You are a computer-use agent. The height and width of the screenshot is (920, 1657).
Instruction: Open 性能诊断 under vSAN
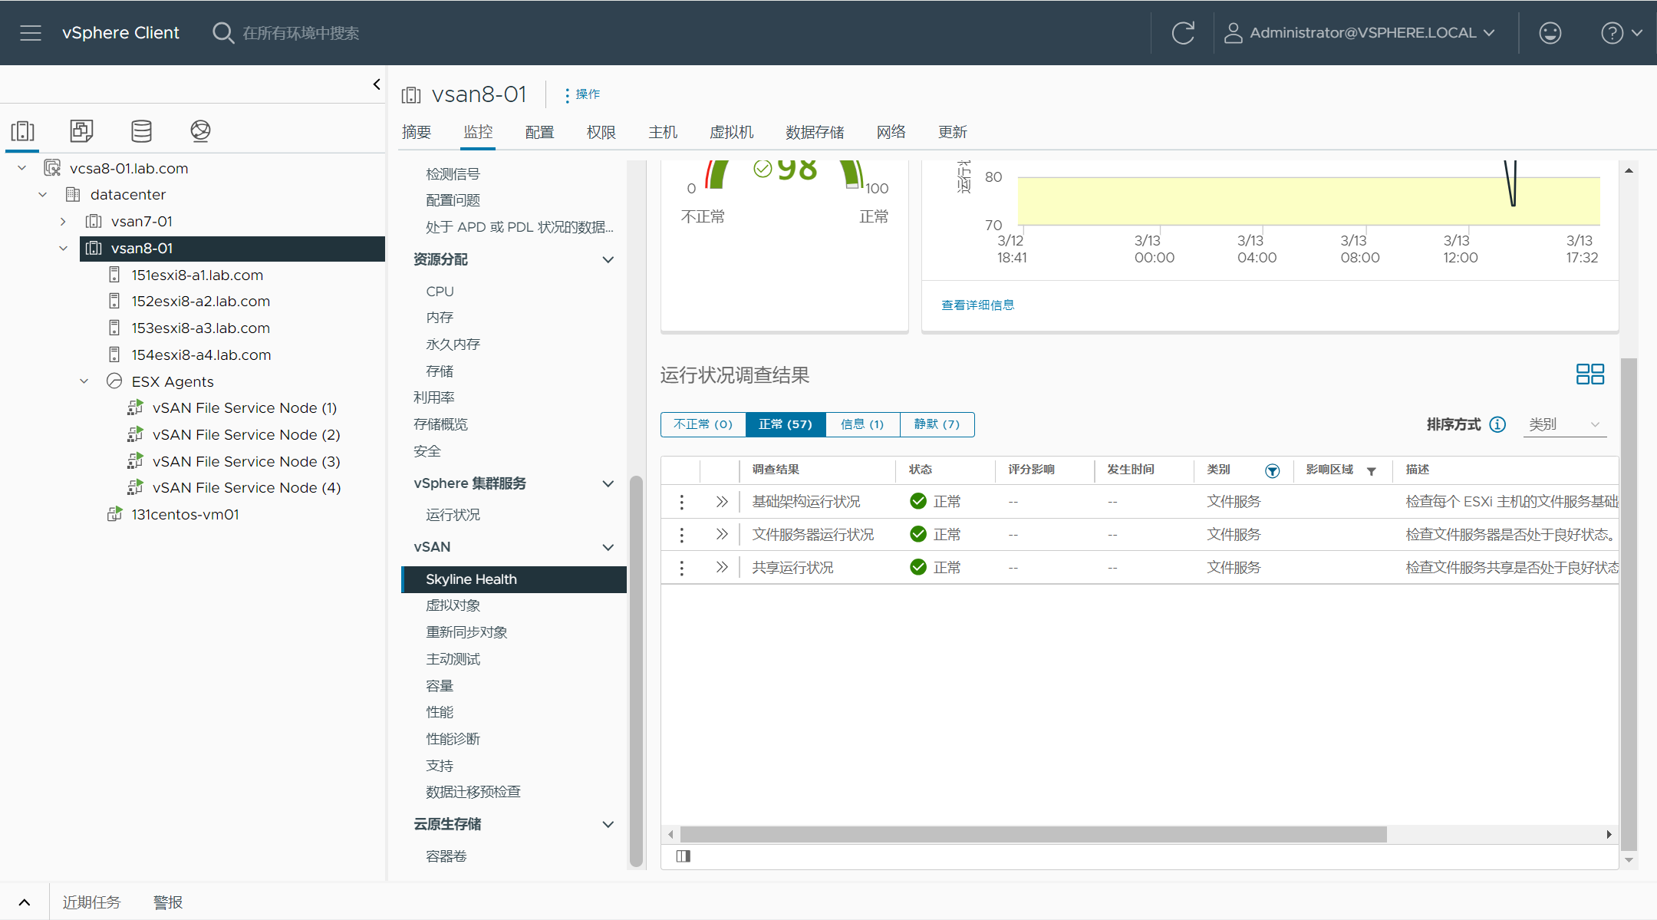pyautogui.click(x=453, y=739)
